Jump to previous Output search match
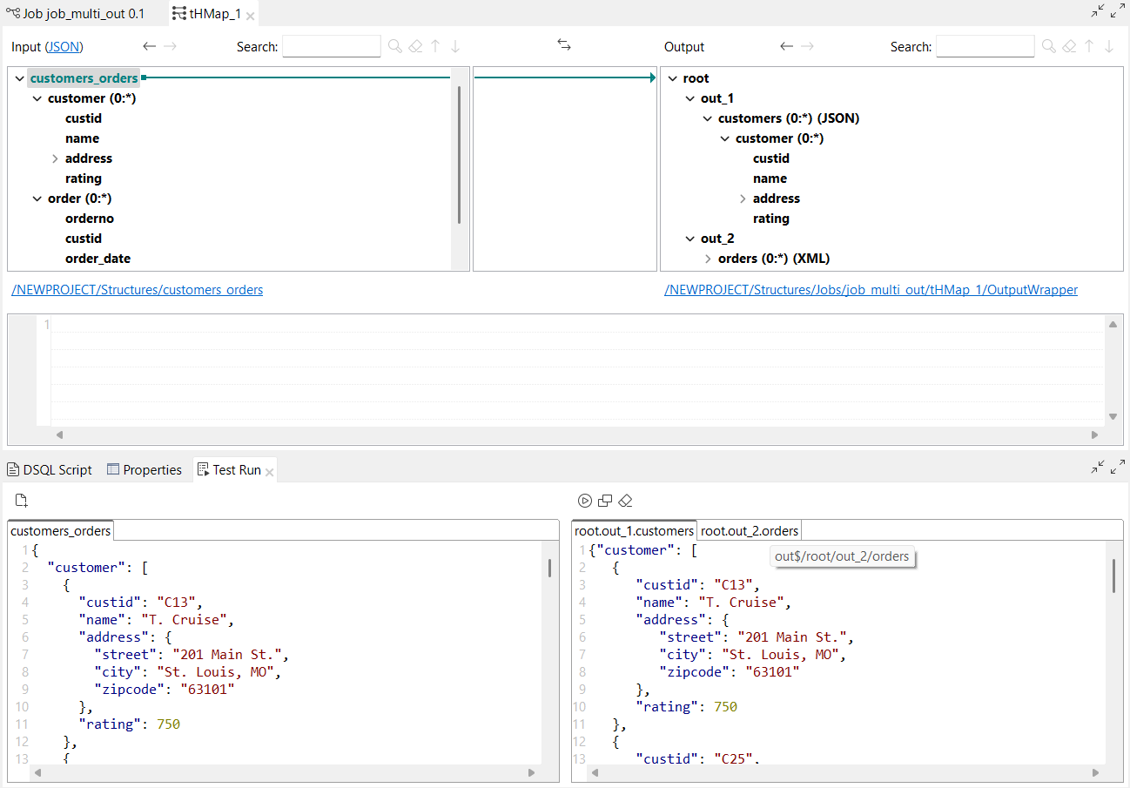The image size is (1130, 788). 1089,45
